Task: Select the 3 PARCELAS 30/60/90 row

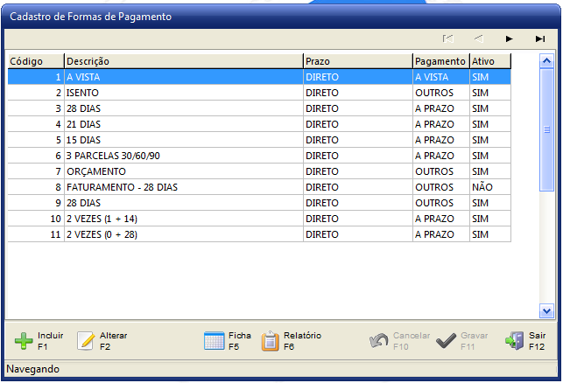Action: click(x=259, y=156)
